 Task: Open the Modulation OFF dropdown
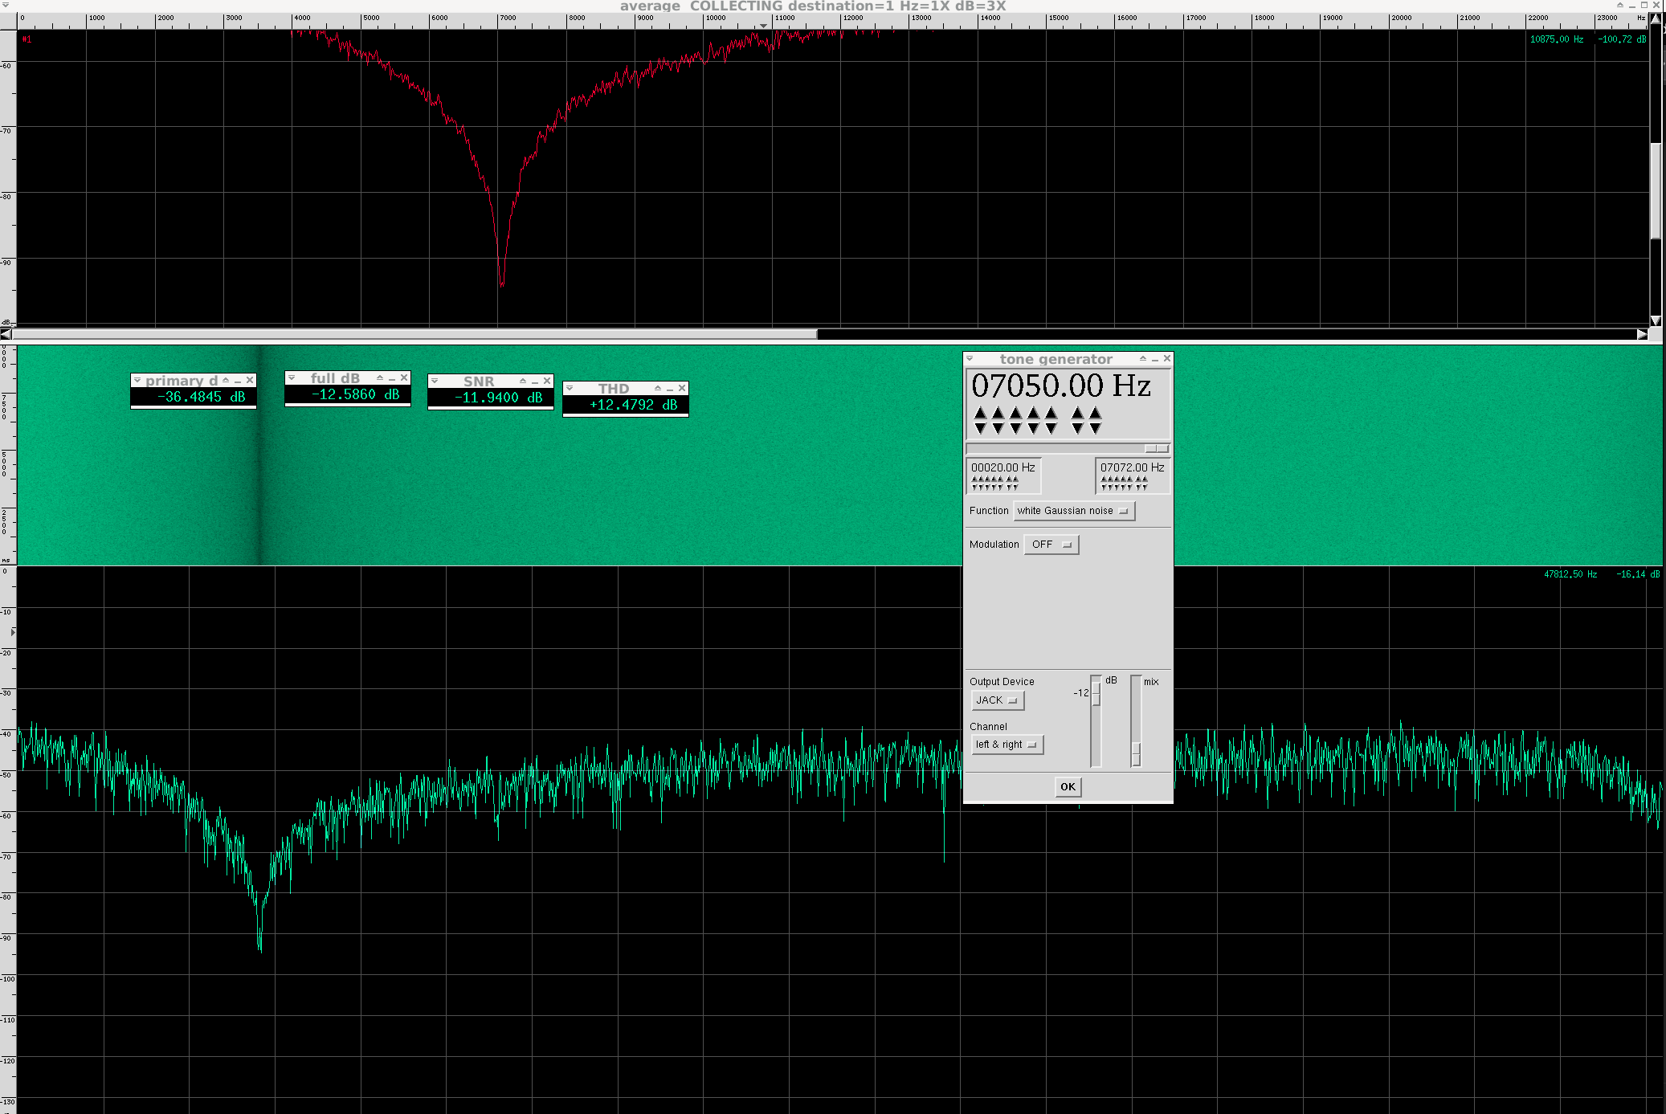(1051, 545)
